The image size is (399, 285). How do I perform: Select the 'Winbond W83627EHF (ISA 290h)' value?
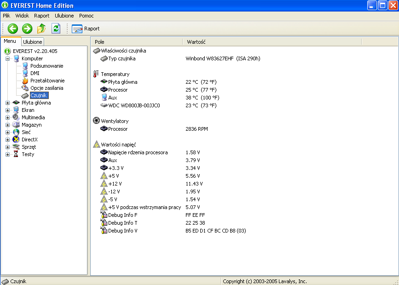(x=223, y=59)
